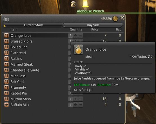Select the Alehouse Wench name label
The width and height of the screenshot is (156, 124).
90,11
